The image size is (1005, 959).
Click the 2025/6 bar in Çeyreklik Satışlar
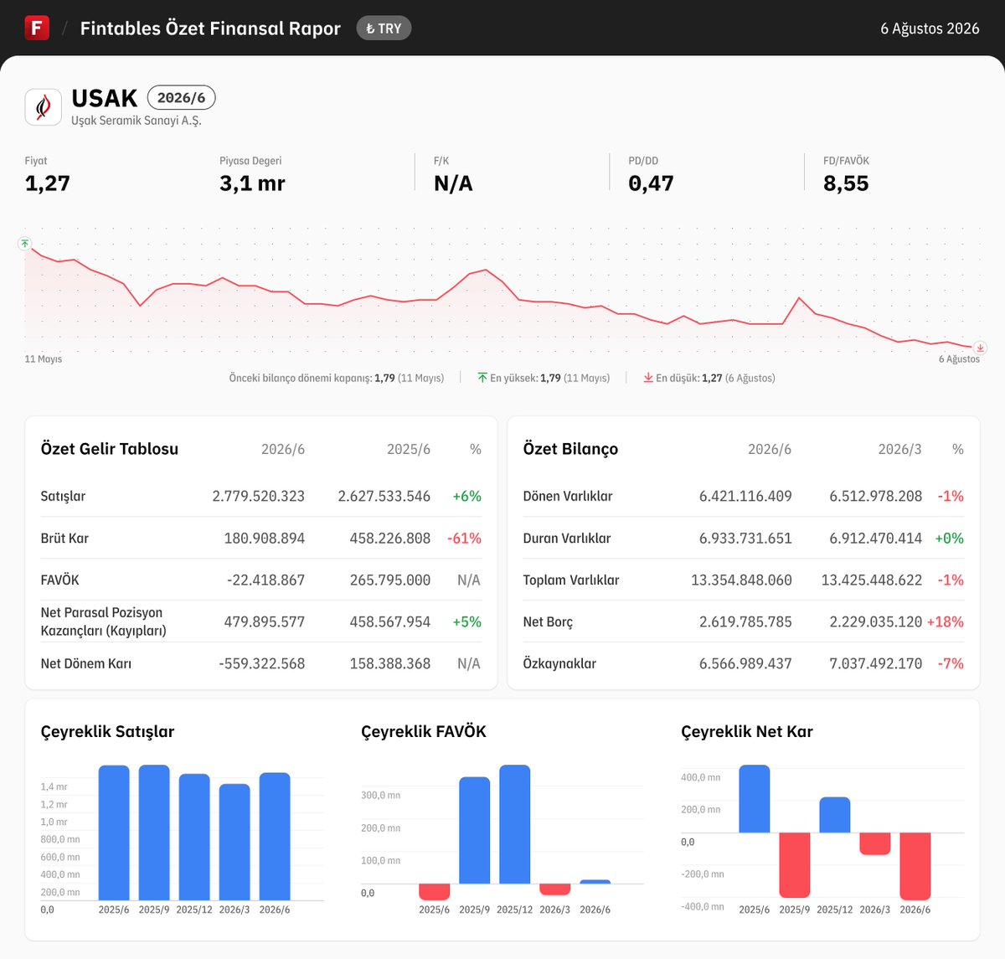(114, 833)
